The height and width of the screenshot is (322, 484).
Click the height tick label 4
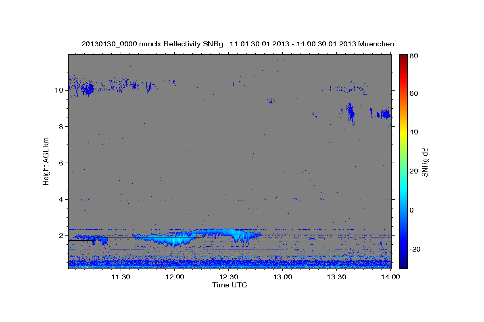(x=60, y=199)
